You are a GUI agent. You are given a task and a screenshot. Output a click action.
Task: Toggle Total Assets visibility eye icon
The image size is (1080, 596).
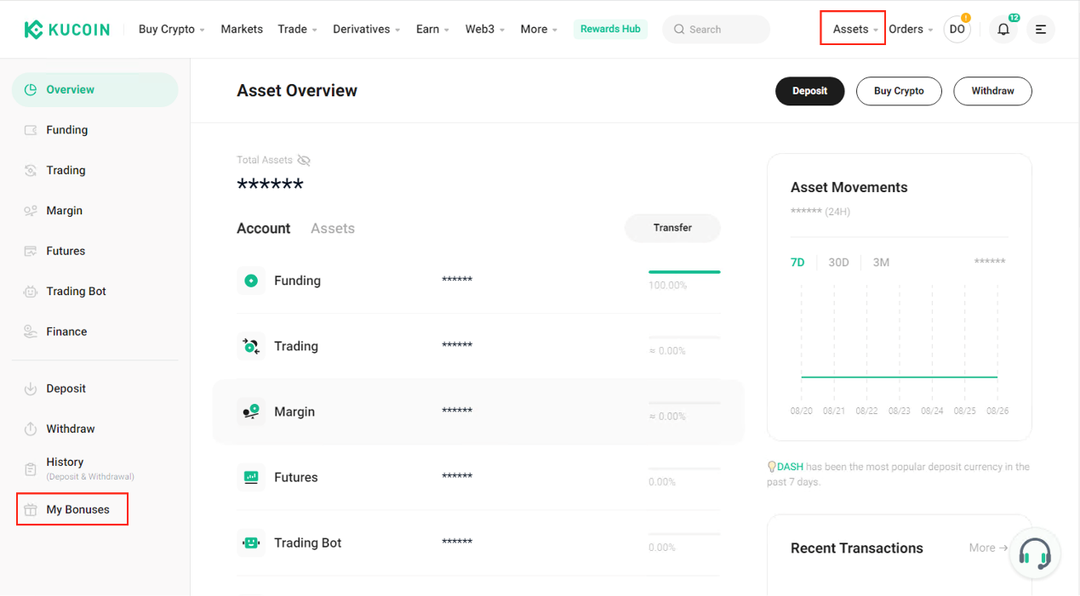point(304,160)
